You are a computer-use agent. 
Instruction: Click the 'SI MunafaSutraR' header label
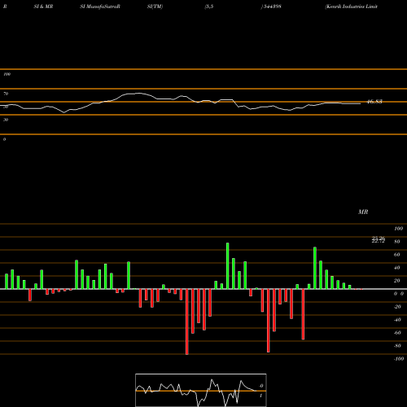tap(100, 7)
